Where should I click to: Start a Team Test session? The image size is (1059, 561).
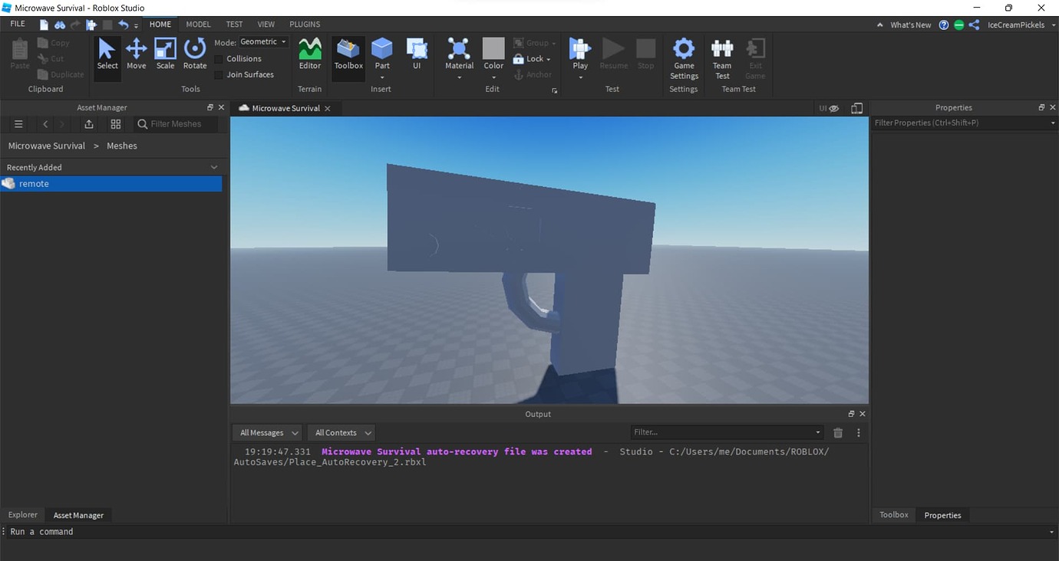pyautogui.click(x=721, y=57)
